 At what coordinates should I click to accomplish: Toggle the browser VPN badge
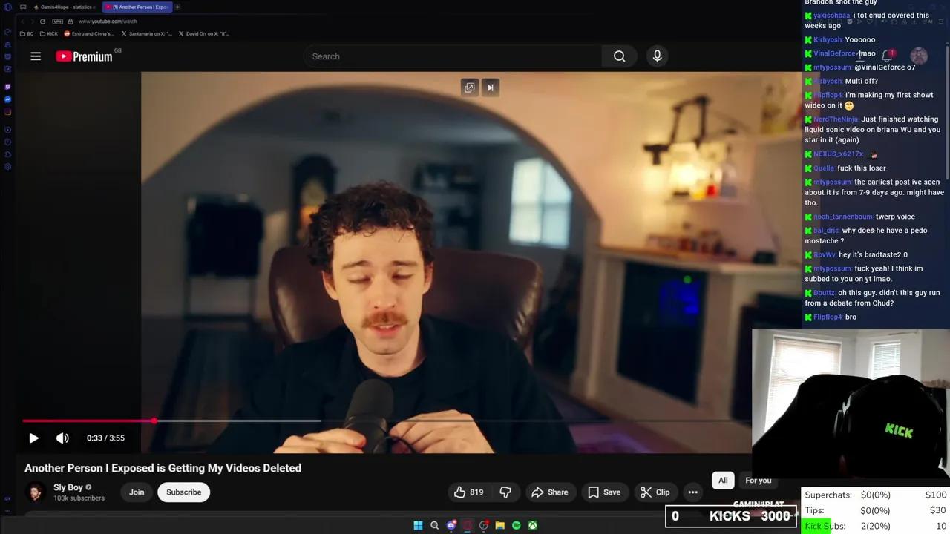(59, 22)
